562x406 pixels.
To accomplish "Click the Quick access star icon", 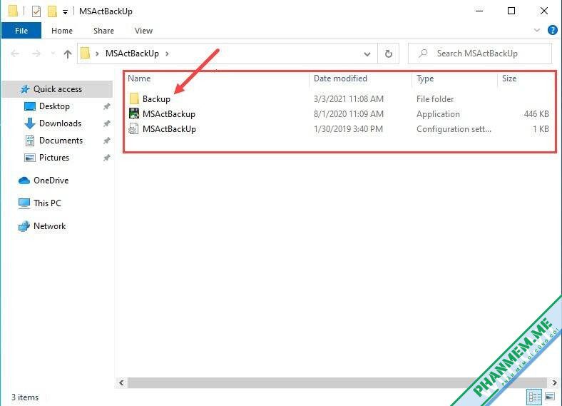I will pyautogui.click(x=25, y=89).
